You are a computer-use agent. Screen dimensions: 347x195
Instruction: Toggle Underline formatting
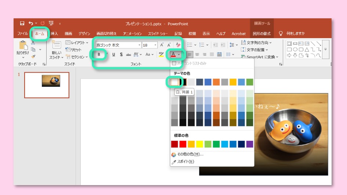coord(113,54)
